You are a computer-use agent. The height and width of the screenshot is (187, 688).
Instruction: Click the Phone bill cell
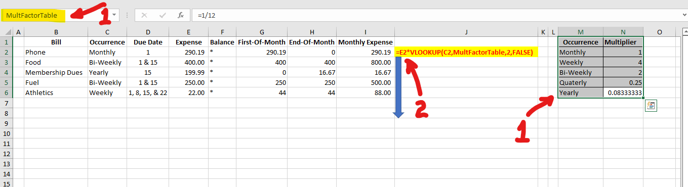(x=56, y=52)
